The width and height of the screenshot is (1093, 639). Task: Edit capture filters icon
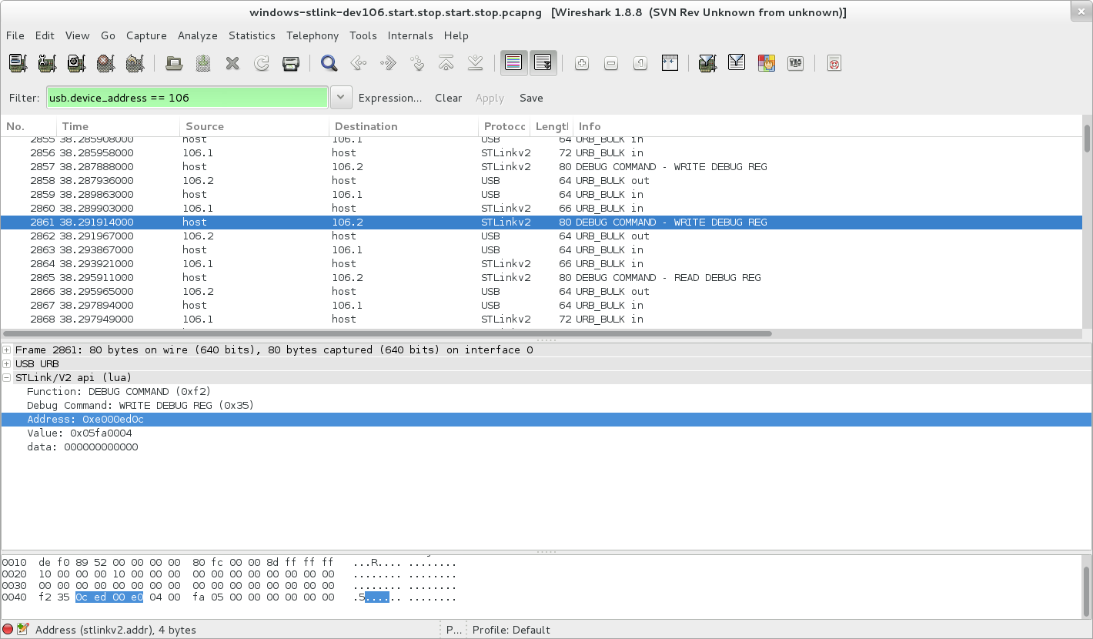click(707, 63)
